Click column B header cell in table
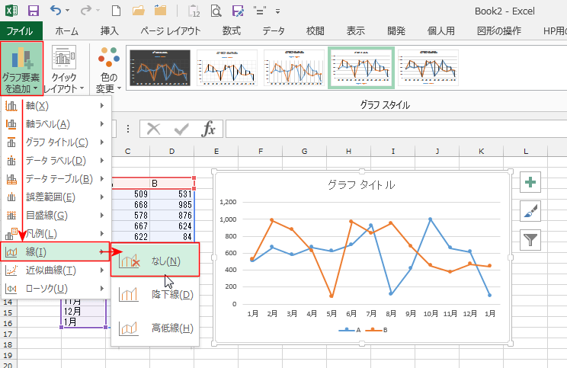 171,184
